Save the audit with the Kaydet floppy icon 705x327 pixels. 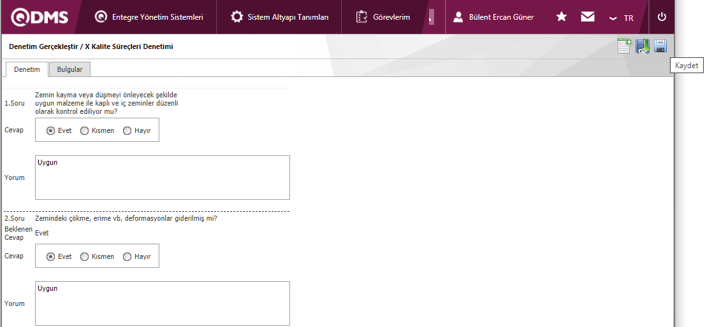(660, 46)
